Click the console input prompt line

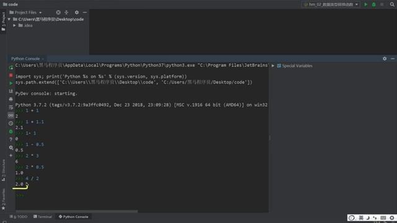point(142,196)
